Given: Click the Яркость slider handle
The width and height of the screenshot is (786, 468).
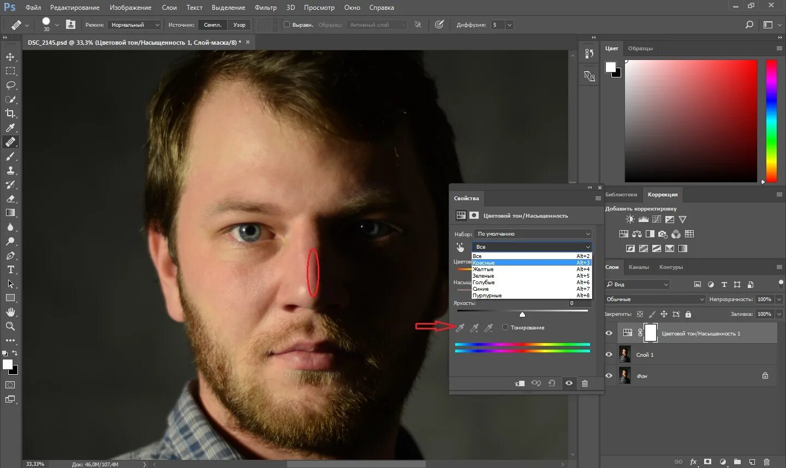Looking at the screenshot, I should click(x=522, y=314).
